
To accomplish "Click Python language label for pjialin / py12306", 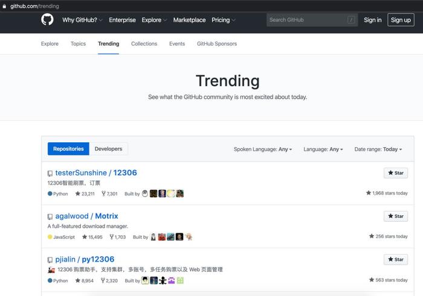I will tap(58, 281).
